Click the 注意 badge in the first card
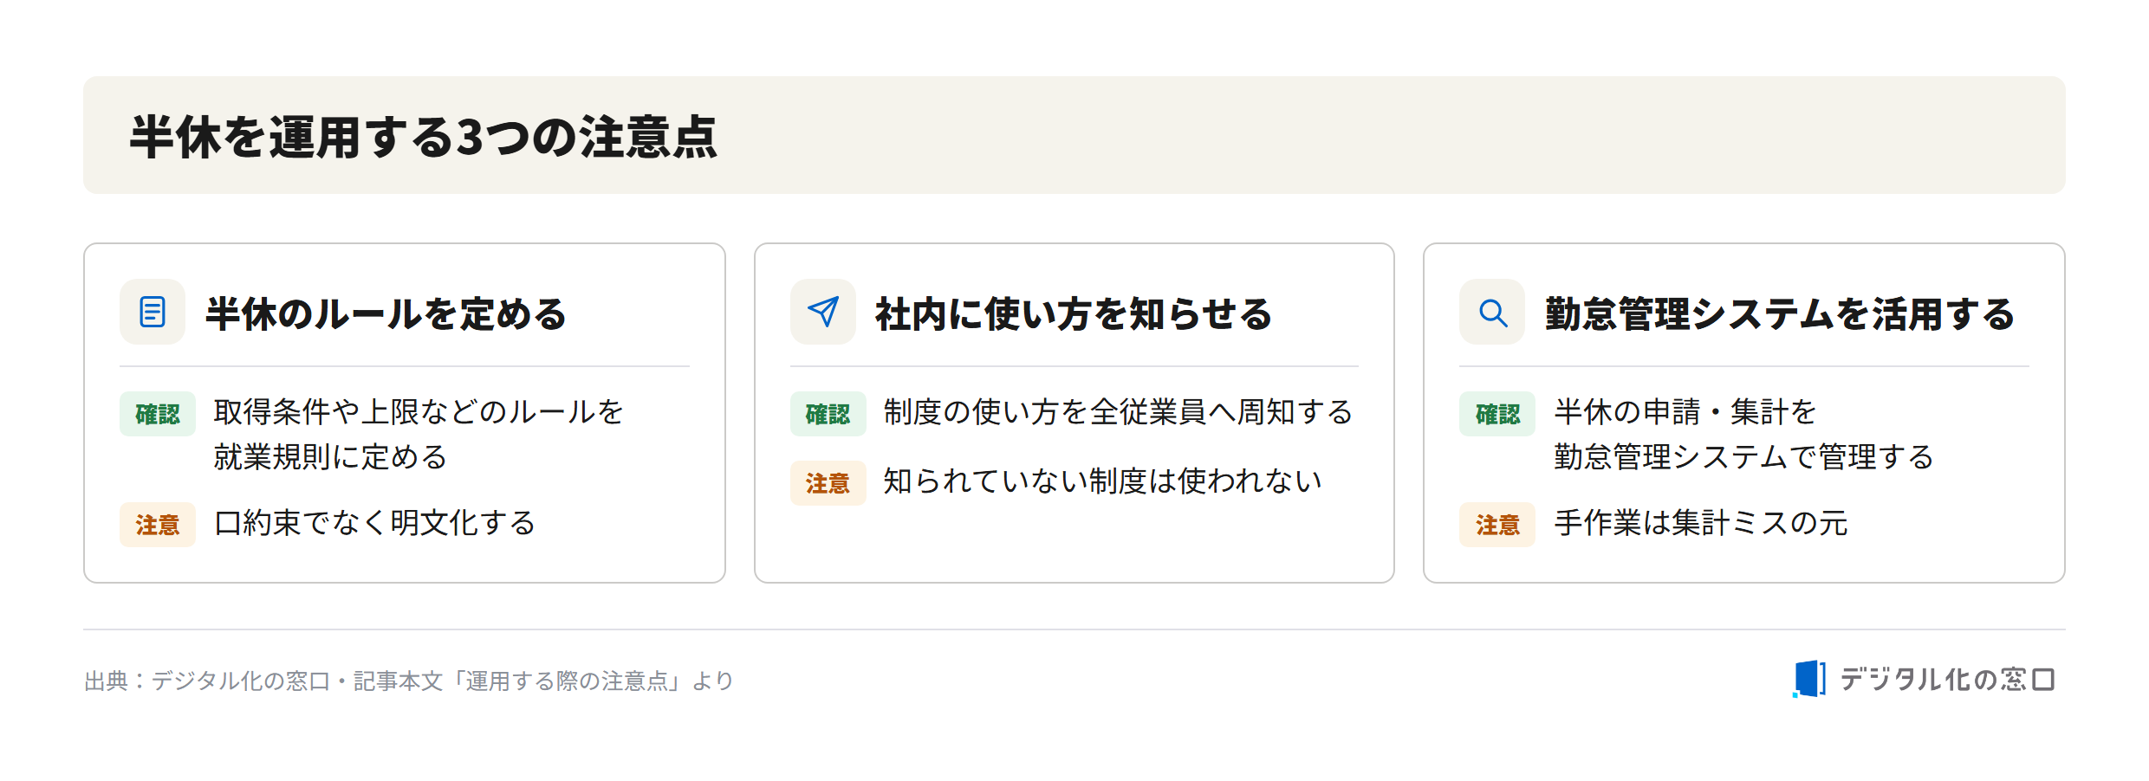Image resolution: width=2149 pixels, height=781 pixels. point(158,525)
